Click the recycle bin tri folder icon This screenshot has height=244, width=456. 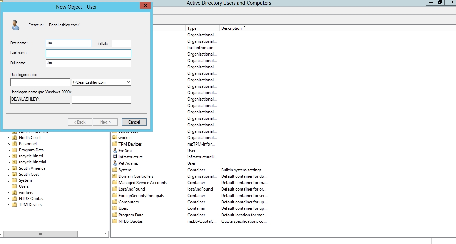point(14,156)
